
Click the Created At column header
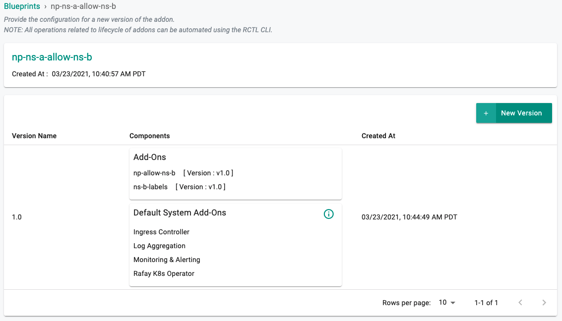(x=378, y=136)
